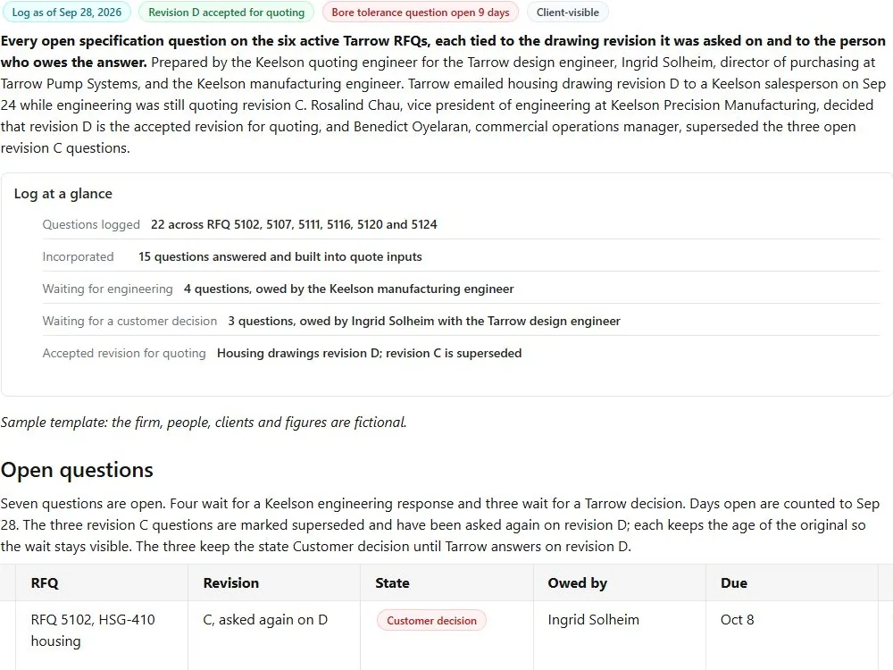Click the 'Waiting for a customer decision' label

tap(129, 322)
